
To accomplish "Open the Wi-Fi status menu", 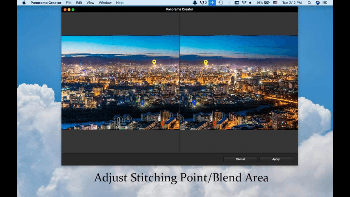I will point(244,3).
